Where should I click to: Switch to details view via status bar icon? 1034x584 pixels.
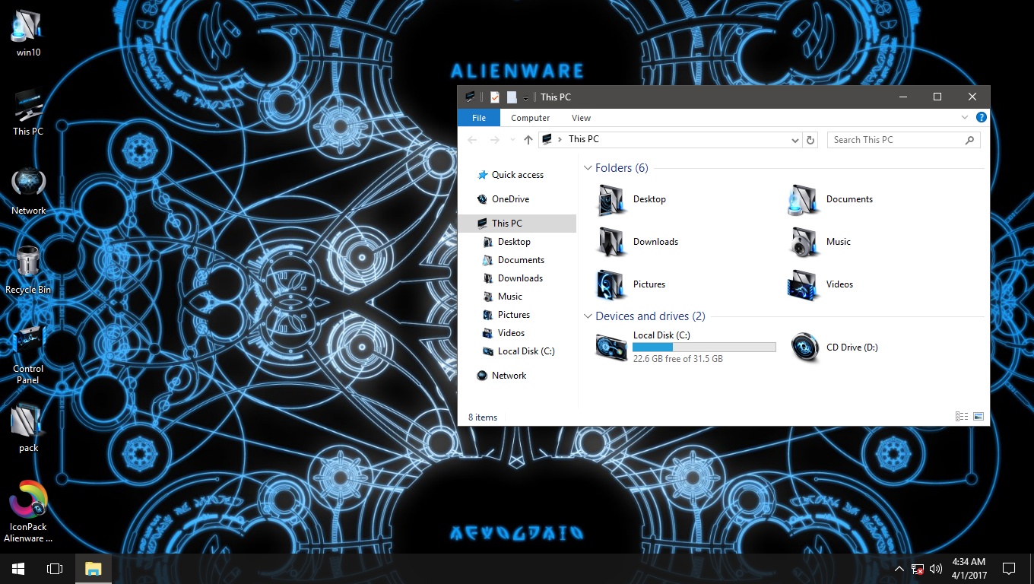pyautogui.click(x=962, y=417)
